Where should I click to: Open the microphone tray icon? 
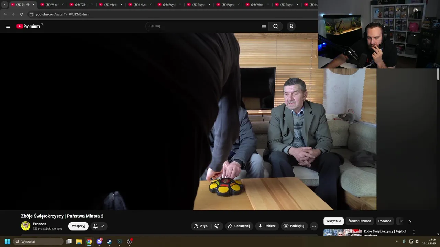(x=404, y=242)
